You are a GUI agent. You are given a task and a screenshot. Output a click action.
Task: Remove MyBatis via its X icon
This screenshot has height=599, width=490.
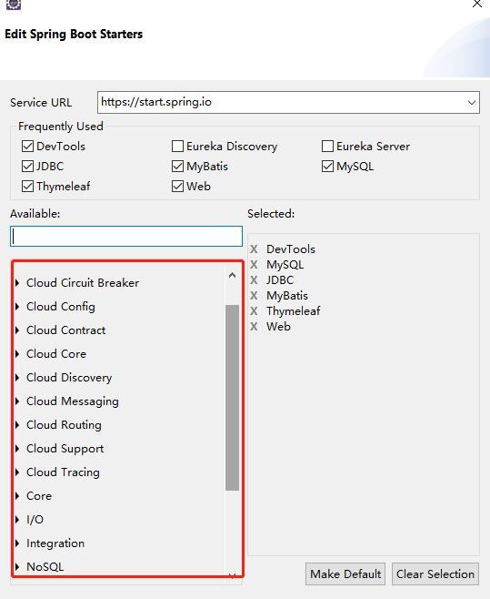254,296
